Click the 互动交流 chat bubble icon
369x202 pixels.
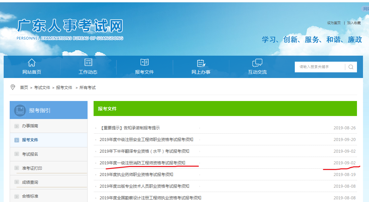pos(257,62)
